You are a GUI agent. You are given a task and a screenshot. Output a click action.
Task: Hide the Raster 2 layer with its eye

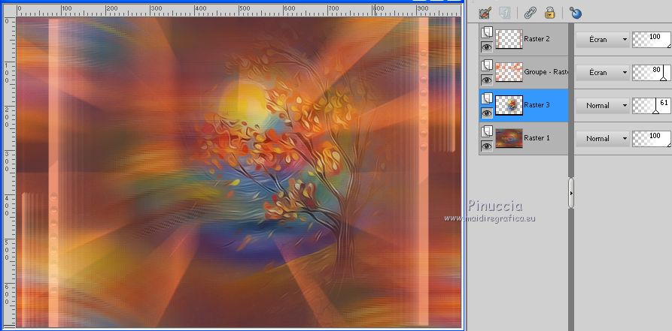(486, 47)
